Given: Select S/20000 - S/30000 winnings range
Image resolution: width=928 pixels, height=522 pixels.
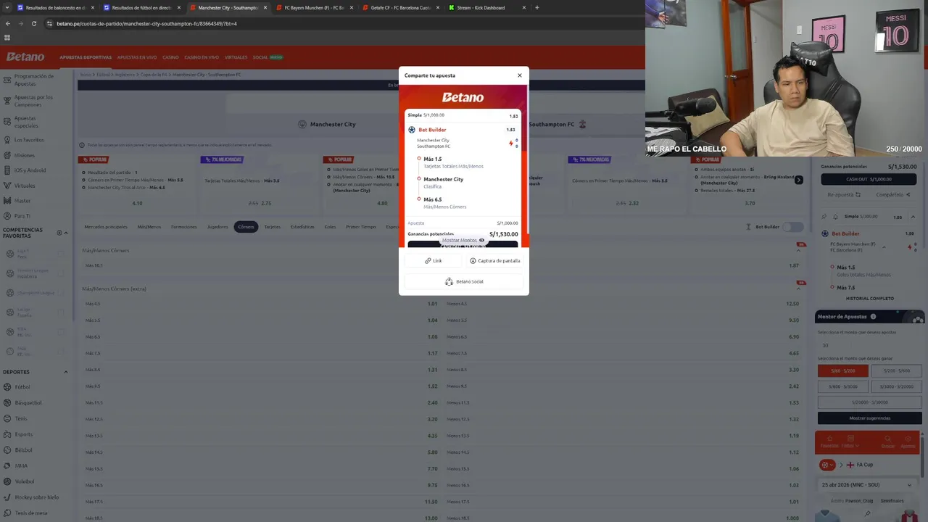Looking at the screenshot, I should [x=869, y=402].
